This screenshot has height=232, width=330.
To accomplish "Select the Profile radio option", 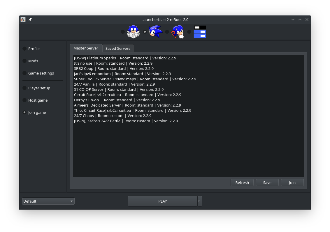I will [x=31, y=49].
